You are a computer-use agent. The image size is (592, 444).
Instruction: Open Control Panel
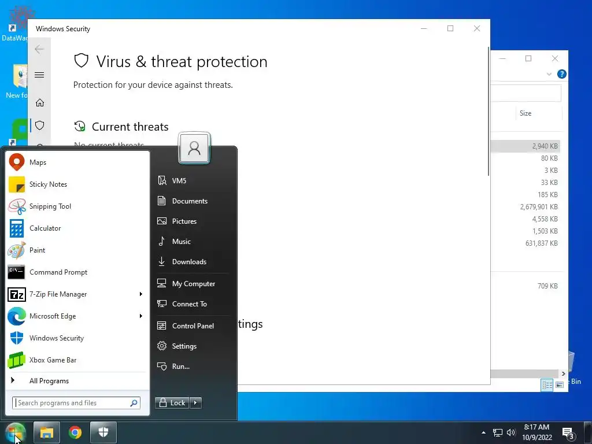point(193,326)
